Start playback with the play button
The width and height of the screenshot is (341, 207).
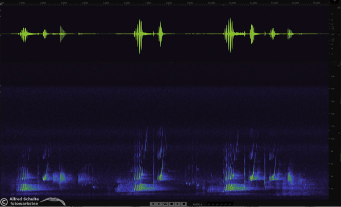tap(177, 204)
